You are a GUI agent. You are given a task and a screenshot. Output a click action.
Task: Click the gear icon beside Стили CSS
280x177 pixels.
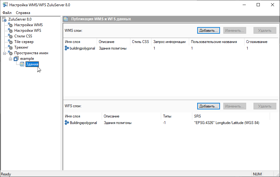pyautogui.click(x=10, y=36)
